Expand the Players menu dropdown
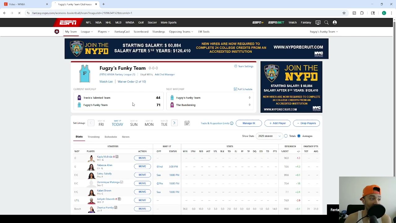 104,32
